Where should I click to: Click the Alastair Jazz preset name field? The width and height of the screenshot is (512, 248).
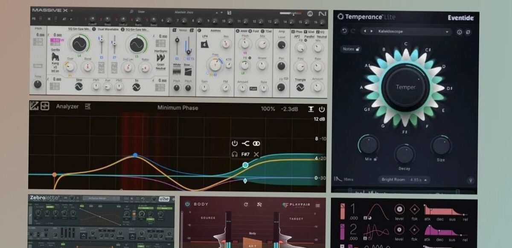pos(183,12)
